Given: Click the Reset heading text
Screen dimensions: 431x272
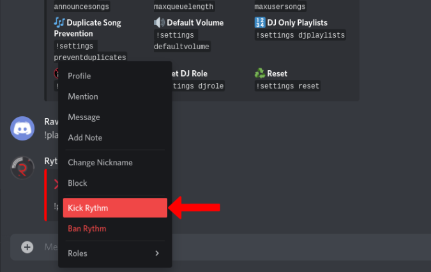Looking at the screenshot, I should 277,73.
